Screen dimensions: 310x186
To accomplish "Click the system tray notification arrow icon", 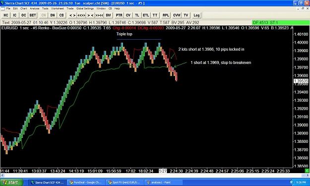I will coord(292,183).
